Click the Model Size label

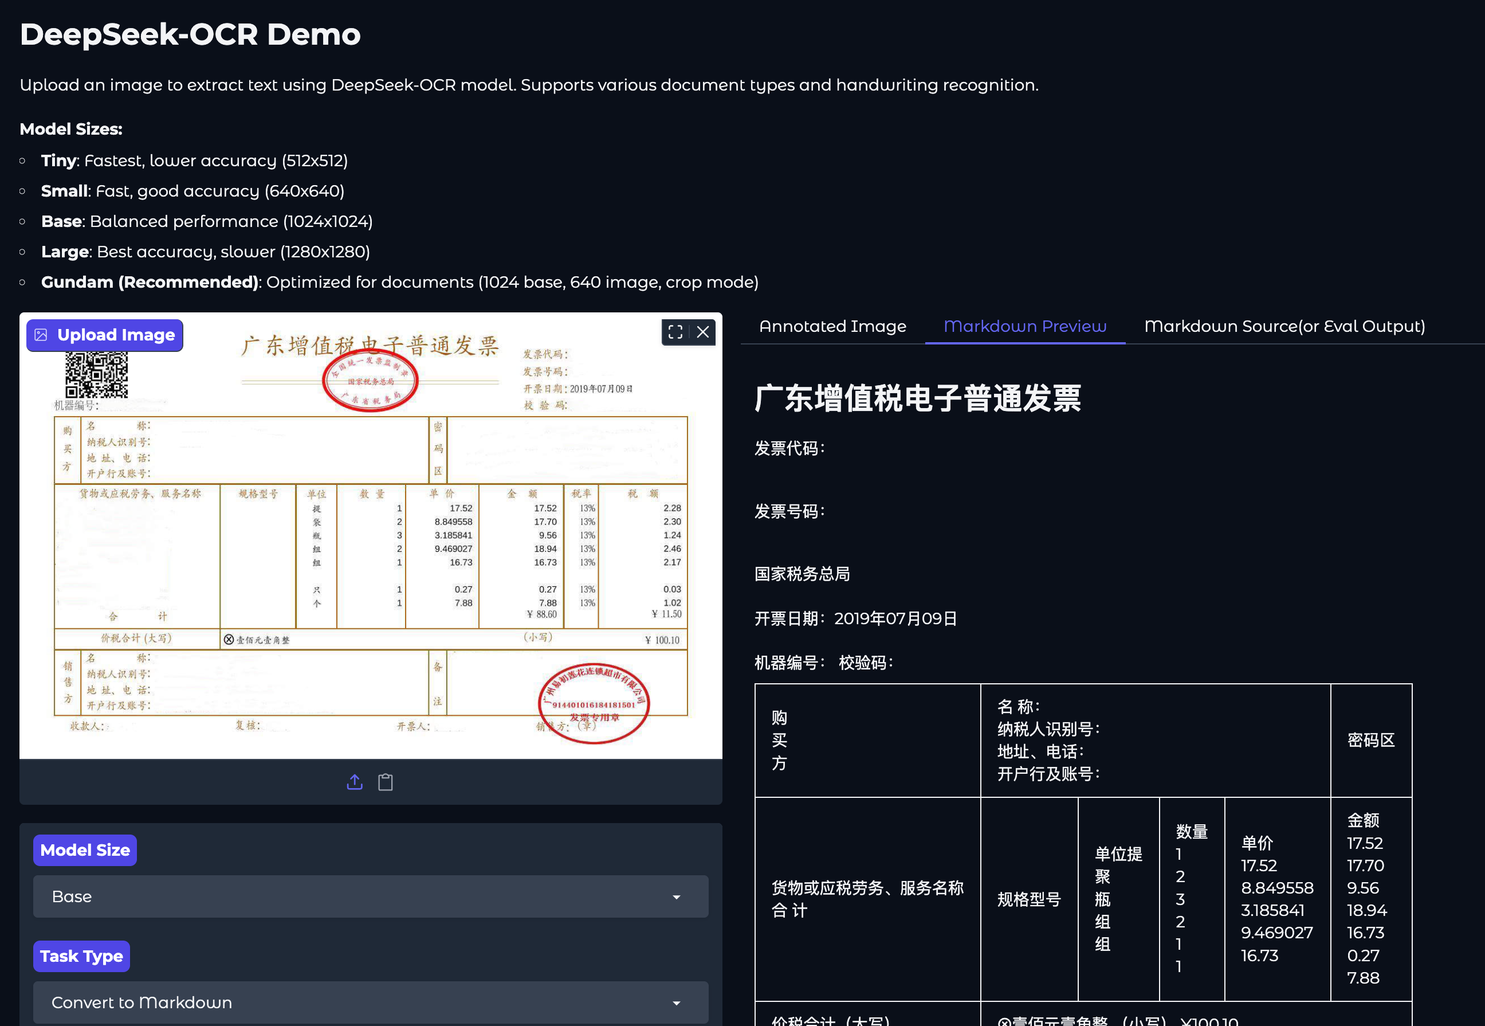tap(85, 850)
